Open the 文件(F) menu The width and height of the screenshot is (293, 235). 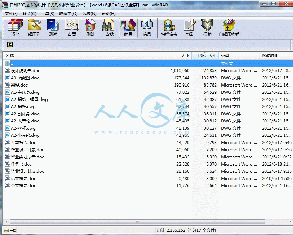tap(11, 14)
